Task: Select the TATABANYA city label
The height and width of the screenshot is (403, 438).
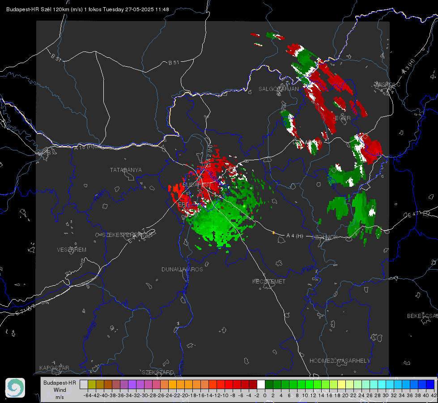Action: [126, 170]
